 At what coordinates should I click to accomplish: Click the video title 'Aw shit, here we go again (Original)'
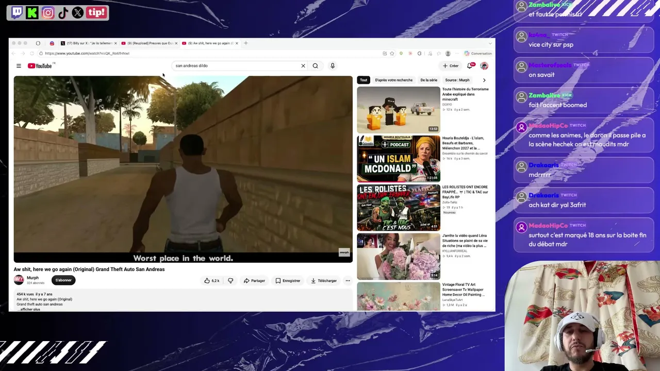click(89, 269)
